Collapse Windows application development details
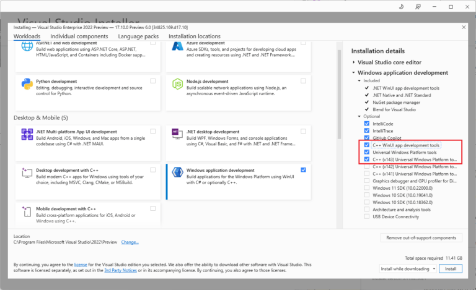Screen dimensions: 476x290 [354, 72]
